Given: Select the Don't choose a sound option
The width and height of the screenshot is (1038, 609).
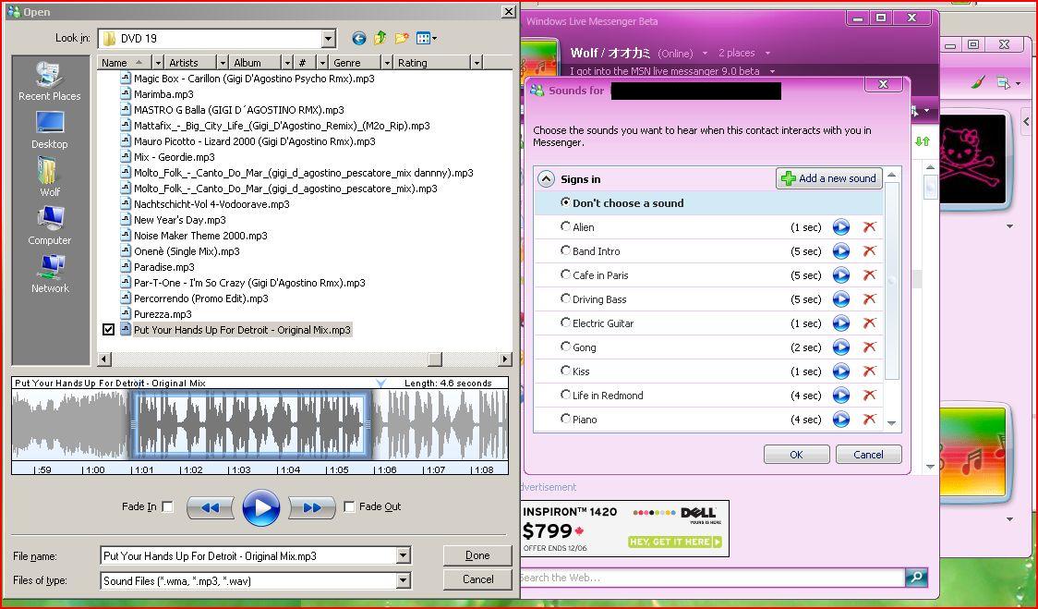Looking at the screenshot, I should (564, 202).
